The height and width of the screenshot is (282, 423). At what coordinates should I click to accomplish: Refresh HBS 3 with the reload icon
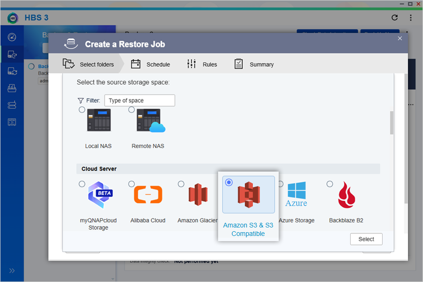394,17
